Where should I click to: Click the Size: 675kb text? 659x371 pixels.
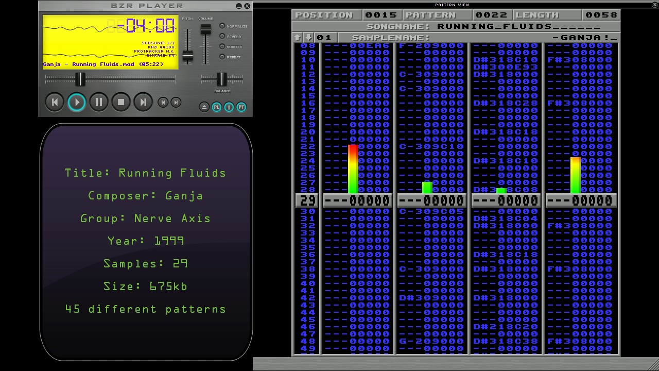pyautogui.click(x=146, y=286)
